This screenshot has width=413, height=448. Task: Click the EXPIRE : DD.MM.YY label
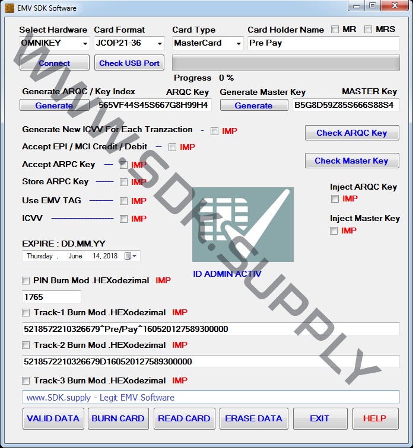(63, 244)
